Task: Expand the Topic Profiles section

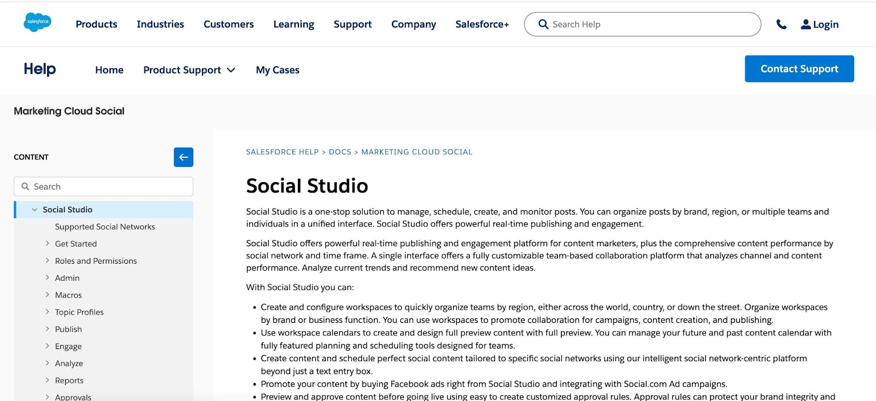Action: pos(47,312)
